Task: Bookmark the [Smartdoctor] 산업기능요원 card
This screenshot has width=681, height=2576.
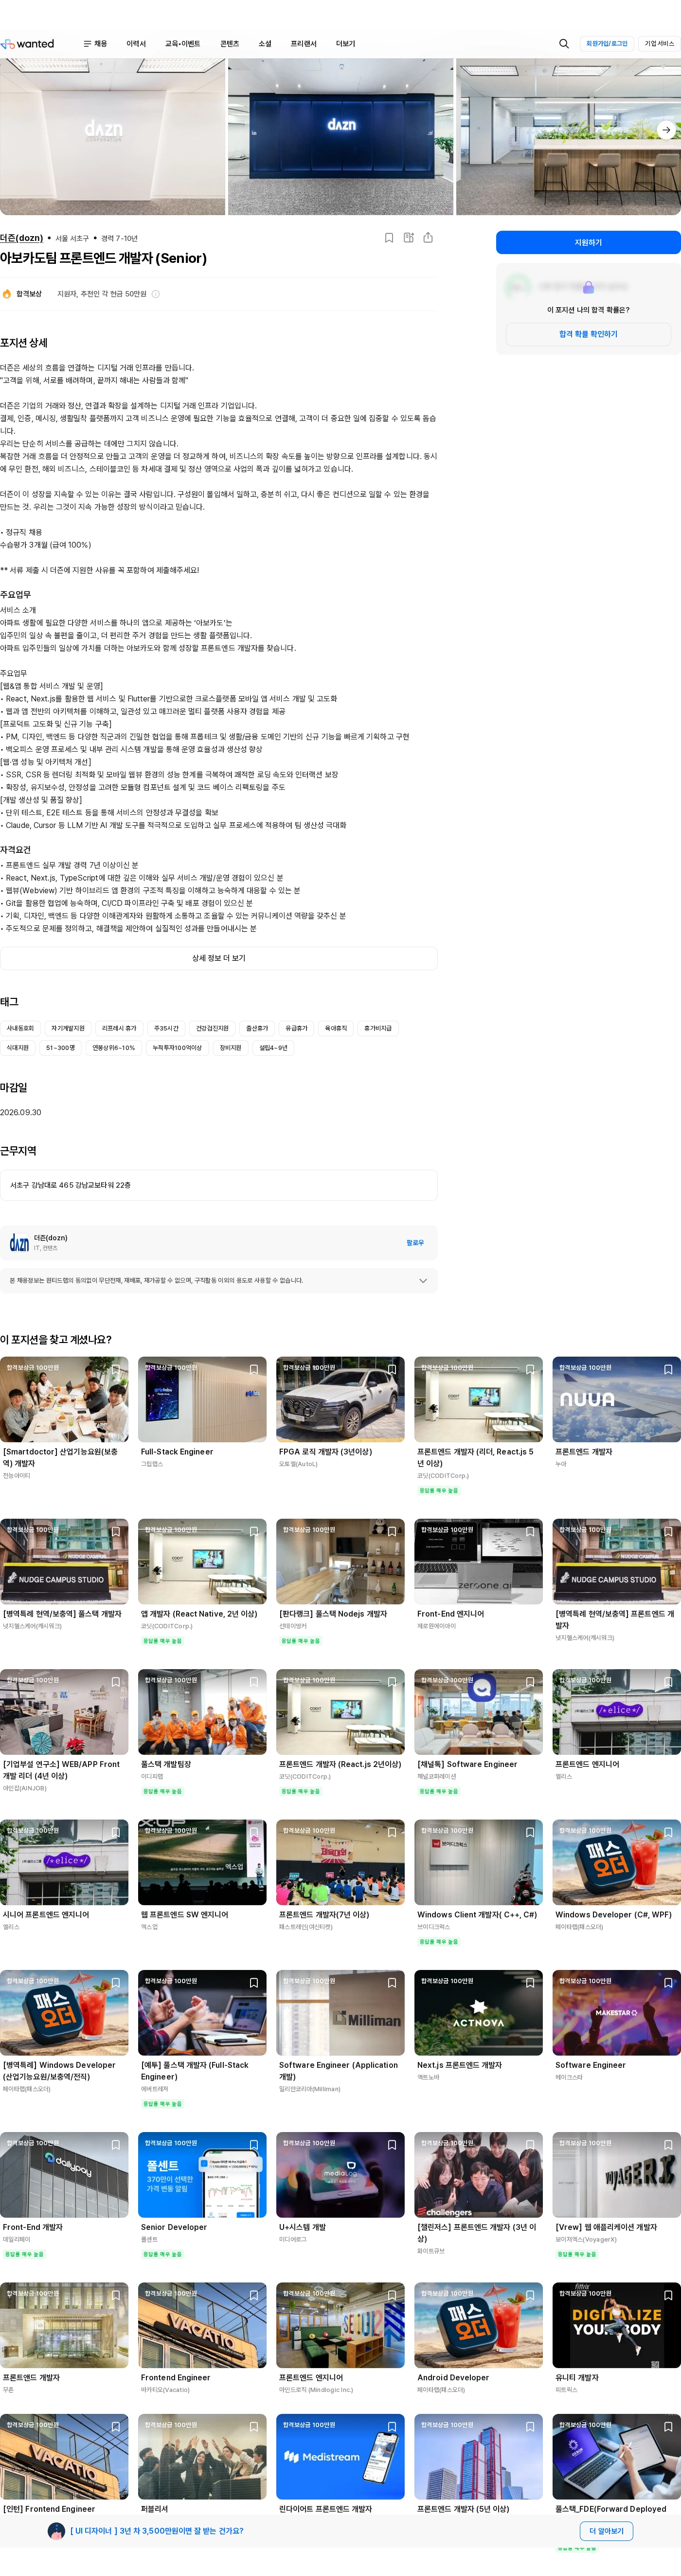Action: (x=116, y=1369)
